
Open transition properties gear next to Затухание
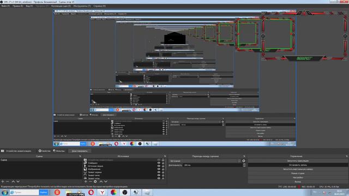(x=244, y=161)
